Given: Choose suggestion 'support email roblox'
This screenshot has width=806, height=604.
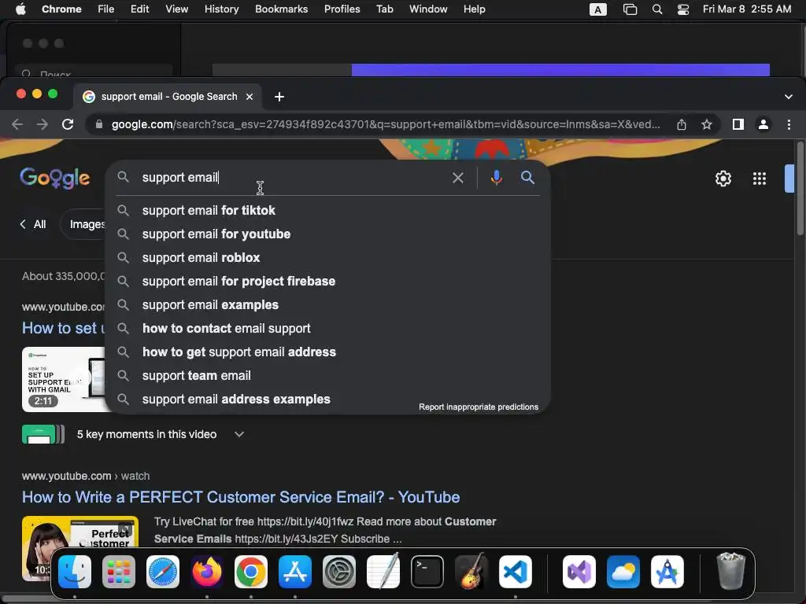Looking at the screenshot, I should pyautogui.click(x=327, y=258).
